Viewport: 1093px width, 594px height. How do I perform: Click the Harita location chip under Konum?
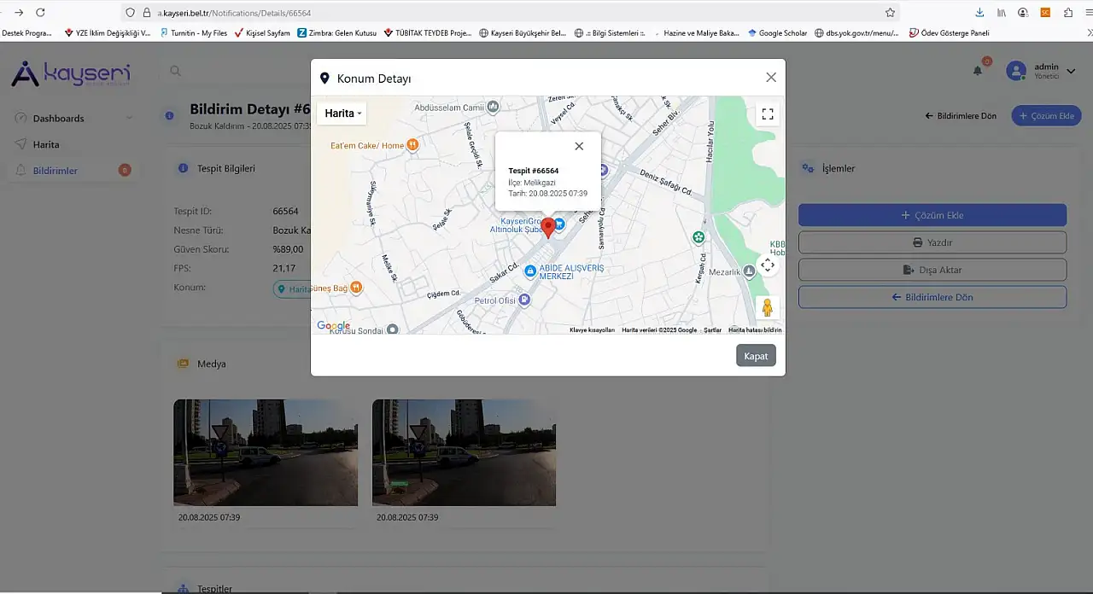coord(292,289)
